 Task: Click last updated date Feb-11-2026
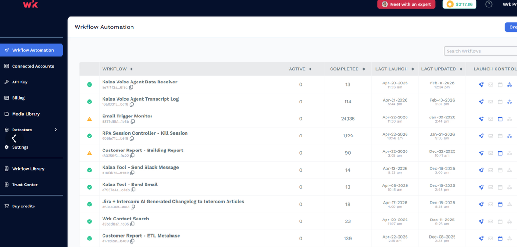point(442,83)
